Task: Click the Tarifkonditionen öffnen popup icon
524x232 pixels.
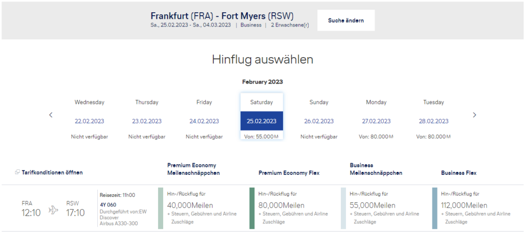Action: [17, 172]
